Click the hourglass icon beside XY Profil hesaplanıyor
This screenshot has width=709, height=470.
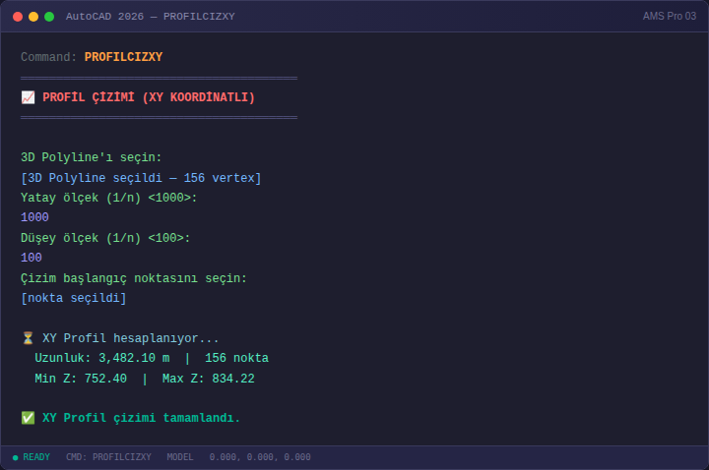[28, 338]
